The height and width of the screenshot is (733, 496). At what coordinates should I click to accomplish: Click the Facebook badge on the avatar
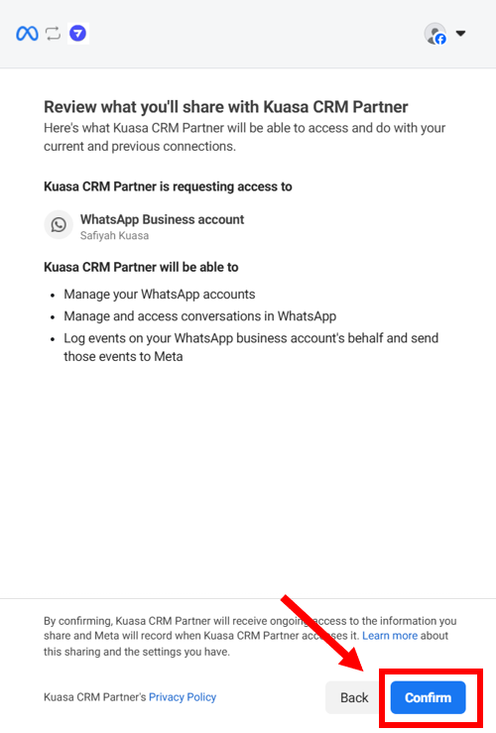coord(440,40)
